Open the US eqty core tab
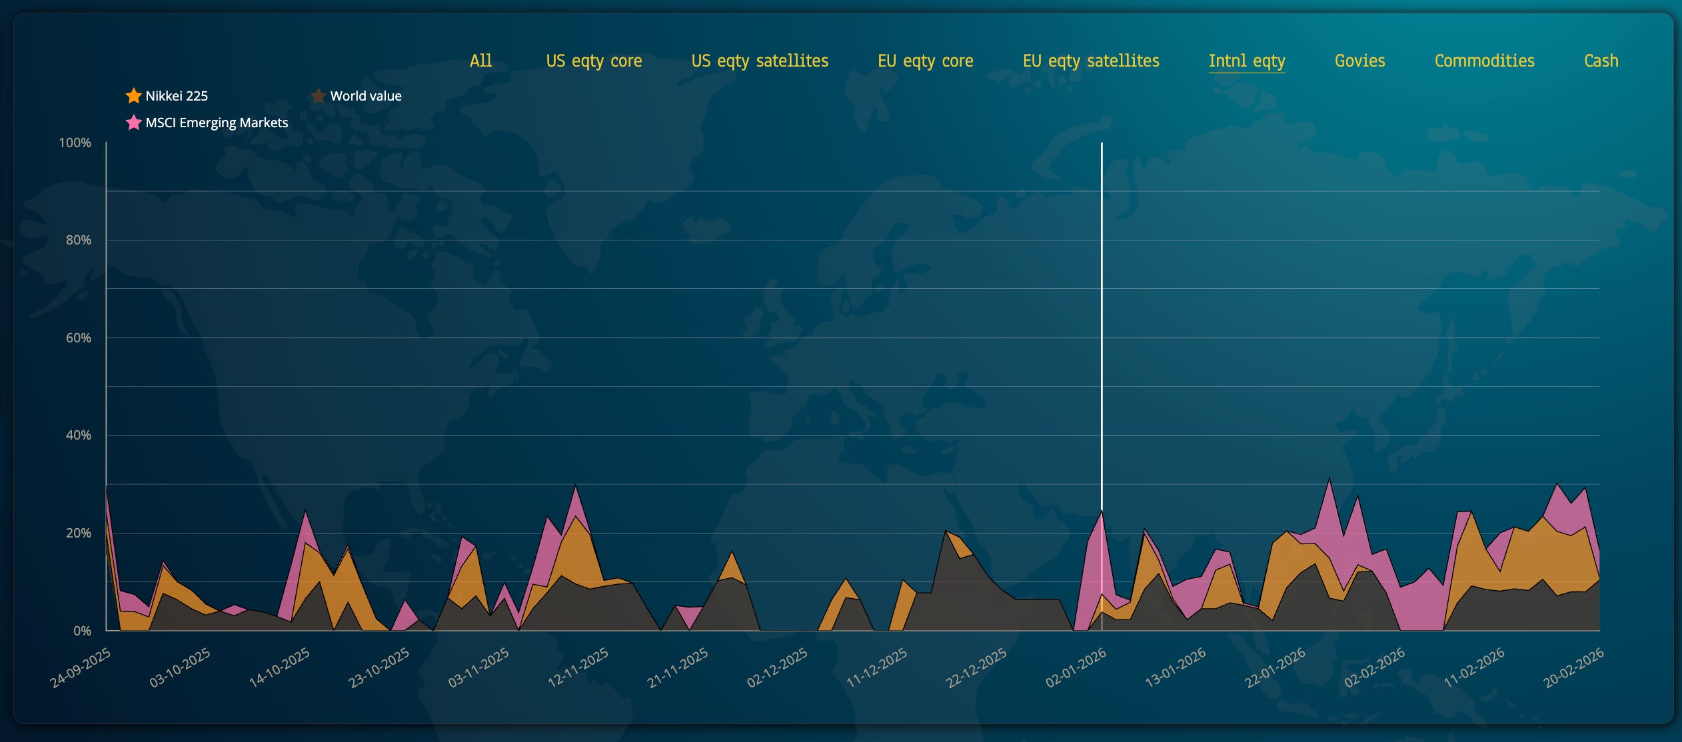Screen dimensions: 1682x742 (x=594, y=61)
